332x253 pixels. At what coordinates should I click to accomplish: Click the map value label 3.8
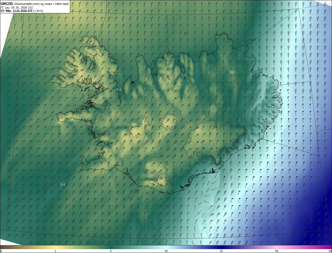[232, 72]
